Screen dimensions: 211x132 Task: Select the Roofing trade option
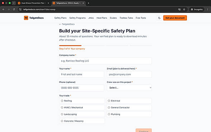coord(82,101)
